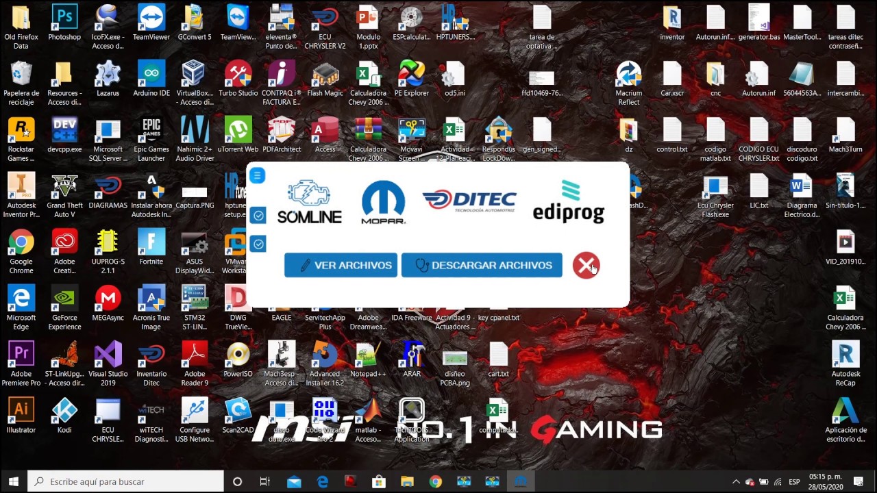Select the Rockstar Games launcher icon
Viewport: 877px width, 493px height.
pos(21,140)
